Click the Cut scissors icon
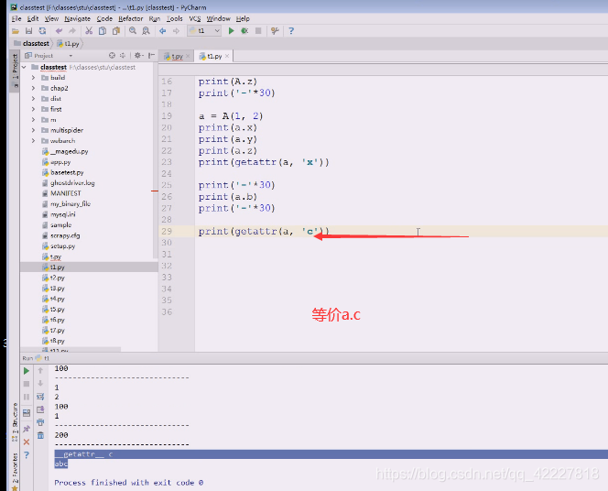 (89, 30)
